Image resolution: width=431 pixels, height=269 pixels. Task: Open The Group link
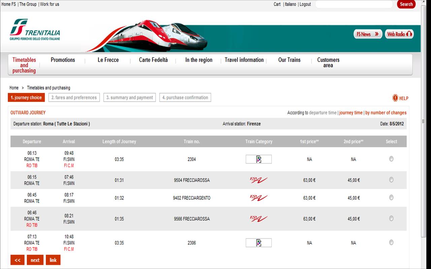[28, 4]
